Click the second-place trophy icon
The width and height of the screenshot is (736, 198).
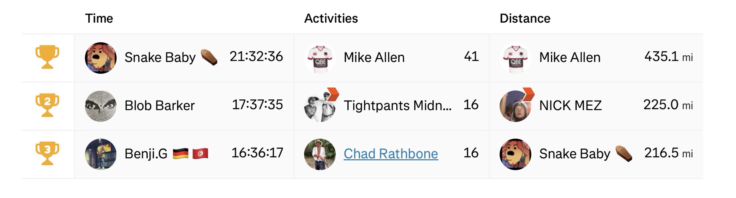[47, 105]
